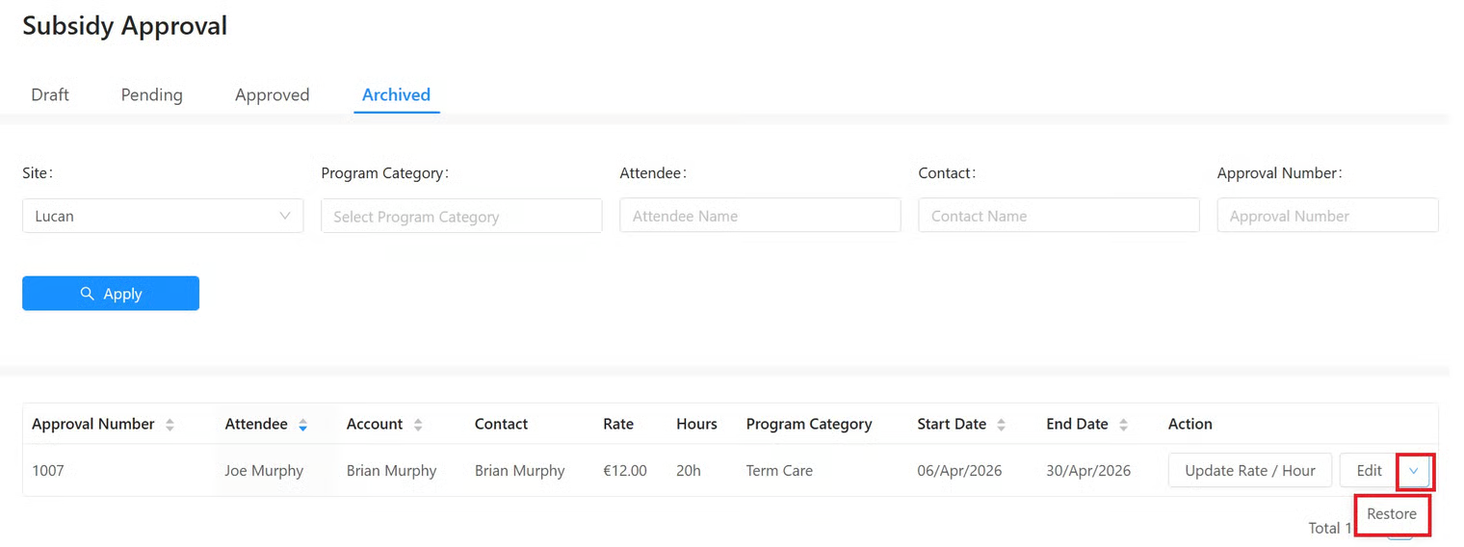Image resolution: width=1464 pixels, height=547 pixels.
Task: Open the Pending tab
Action: [151, 94]
